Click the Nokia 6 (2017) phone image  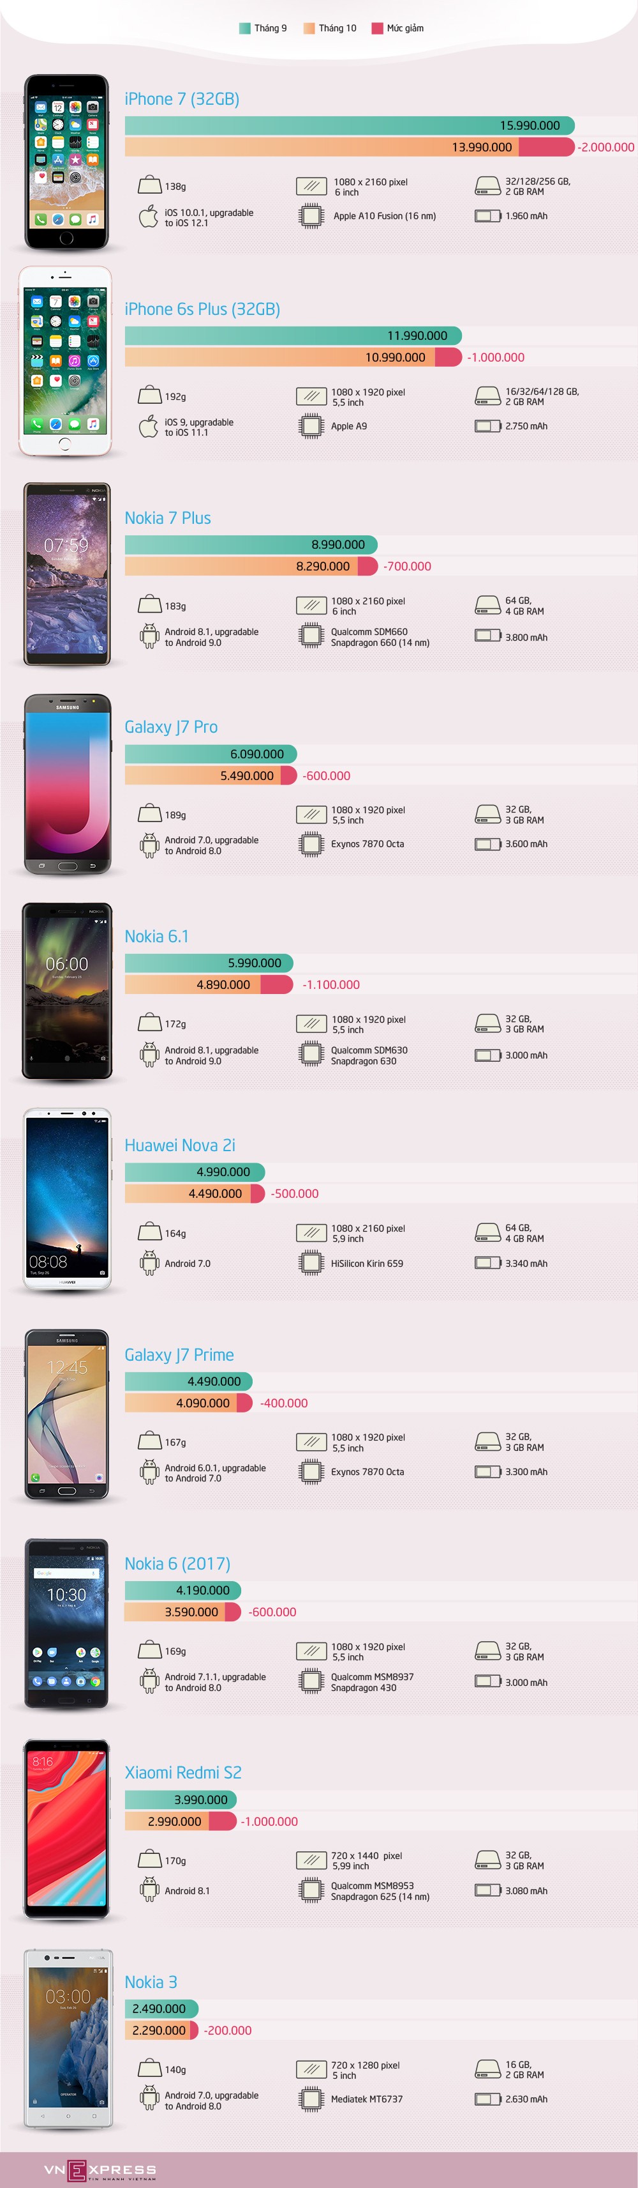pyautogui.click(x=67, y=1622)
